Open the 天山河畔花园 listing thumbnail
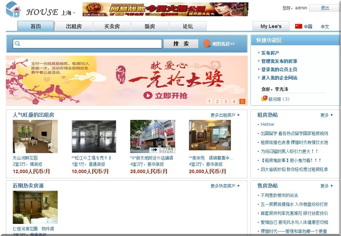 click(35, 136)
